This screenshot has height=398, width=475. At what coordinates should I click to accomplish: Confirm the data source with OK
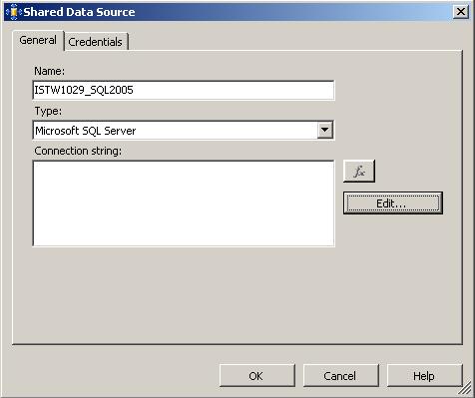point(257,376)
